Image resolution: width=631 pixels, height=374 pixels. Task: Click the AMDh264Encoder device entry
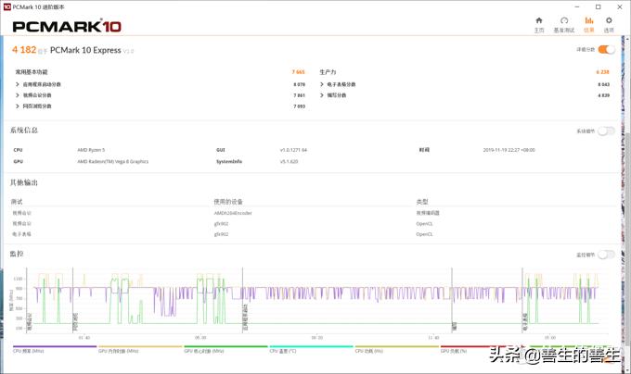tap(233, 213)
